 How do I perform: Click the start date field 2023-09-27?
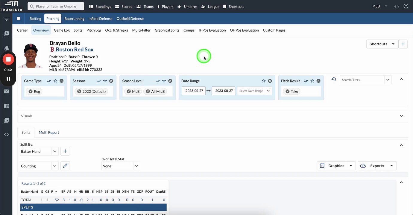pyautogui.click(x=194, y=91)
